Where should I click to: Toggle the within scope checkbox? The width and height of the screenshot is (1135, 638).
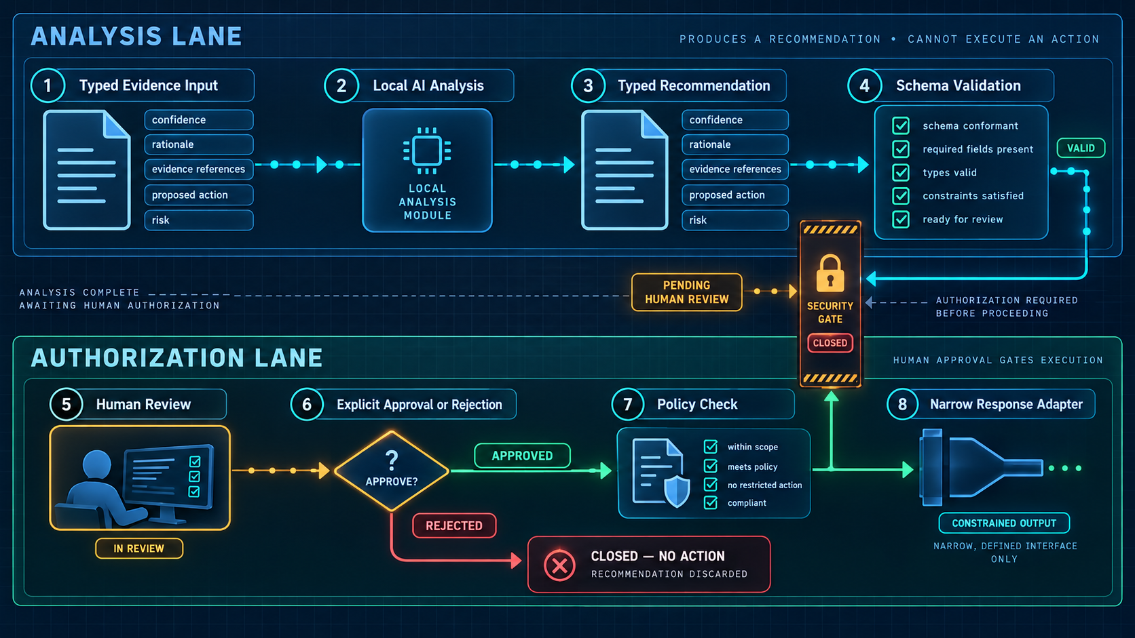(x=711, y=447)
